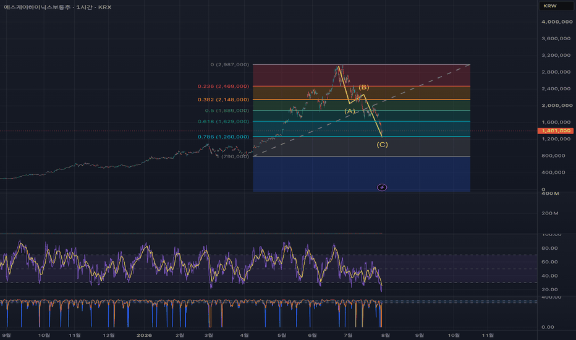
Task: Select Fibonacci level 0.382 (2,148,000) label
Action: (x=223, y=100)
